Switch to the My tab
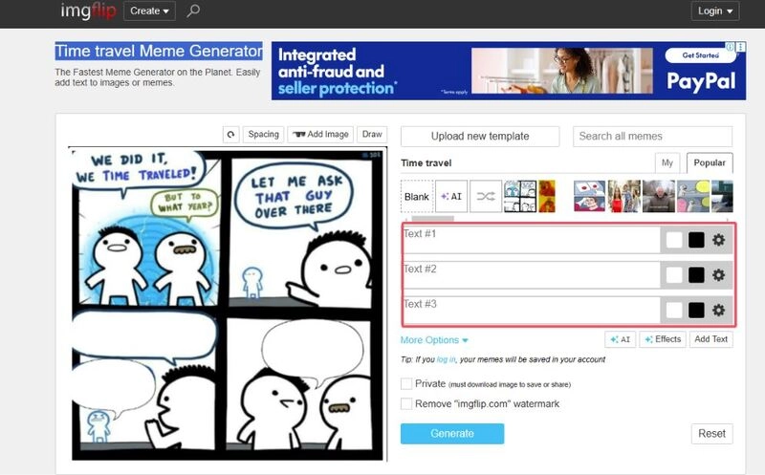 pyautogui.click(x=667, y=162)
